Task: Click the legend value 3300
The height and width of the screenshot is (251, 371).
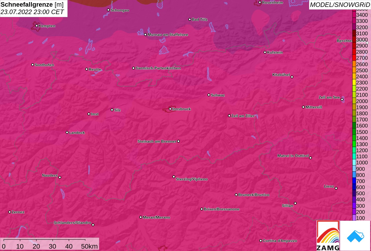Action: click(x=362, y=21)
